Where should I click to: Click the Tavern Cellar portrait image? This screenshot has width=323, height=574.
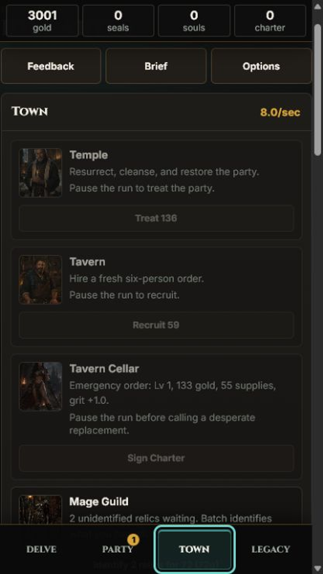[40, 386]
